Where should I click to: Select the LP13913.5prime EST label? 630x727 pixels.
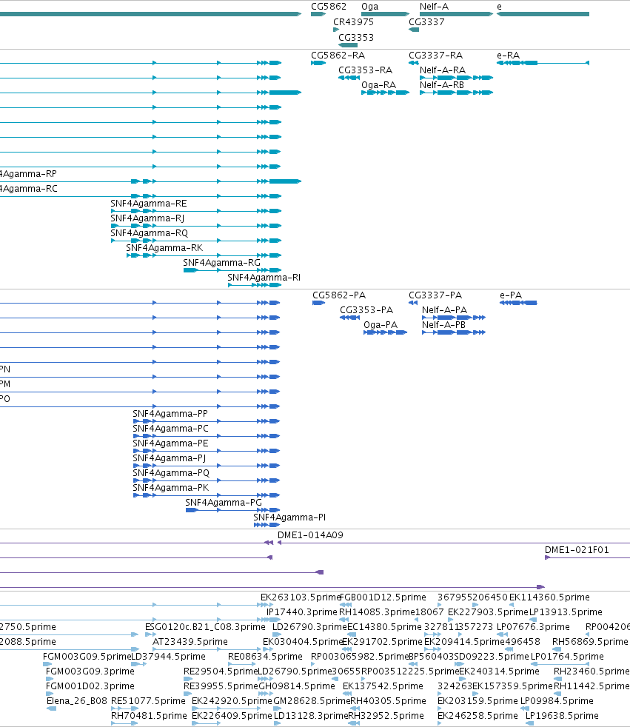click(x=566, y=612)
